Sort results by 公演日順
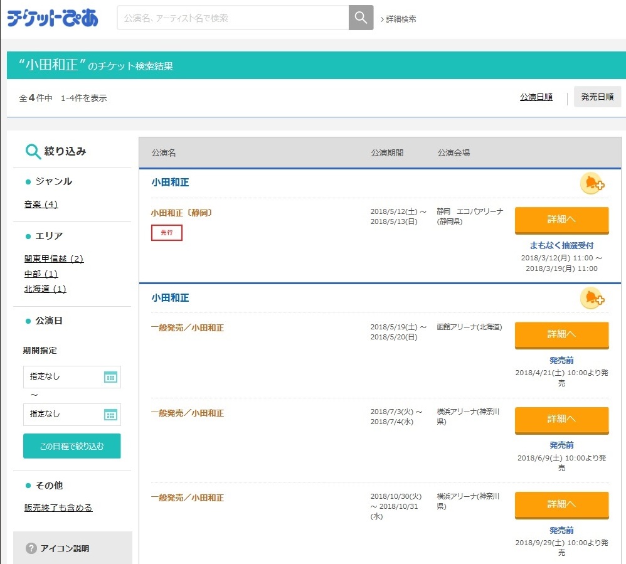 (536, 97)
